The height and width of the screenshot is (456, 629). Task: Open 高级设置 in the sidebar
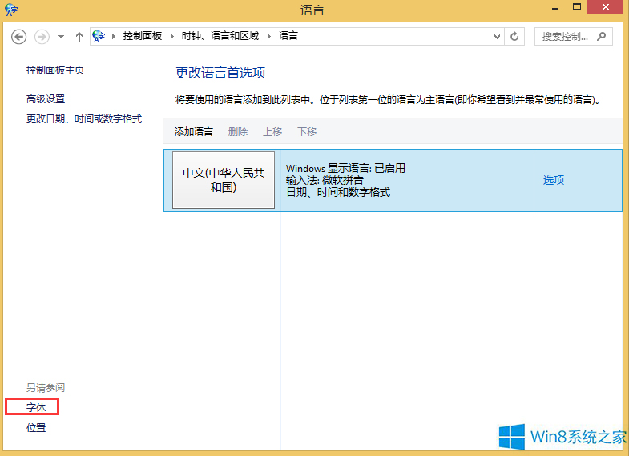pos(46,99)
